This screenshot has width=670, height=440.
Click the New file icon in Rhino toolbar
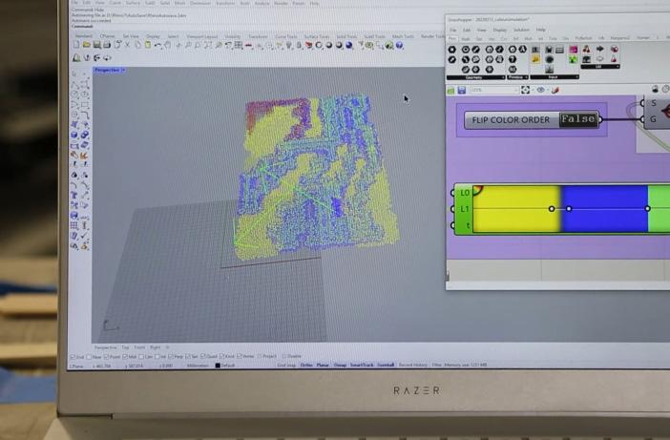click(76, 45)
